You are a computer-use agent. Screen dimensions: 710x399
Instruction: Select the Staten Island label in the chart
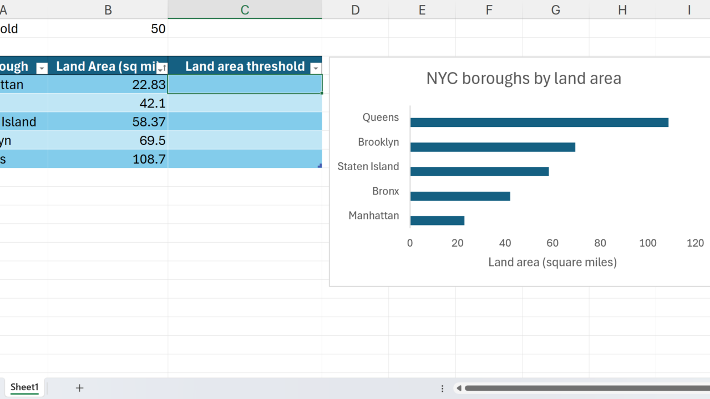point(368,166)
